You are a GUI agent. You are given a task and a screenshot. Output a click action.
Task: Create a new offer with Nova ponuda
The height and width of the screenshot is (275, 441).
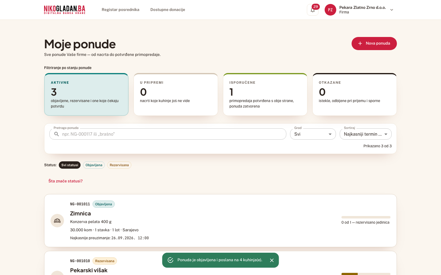click(x=374, y=43)
